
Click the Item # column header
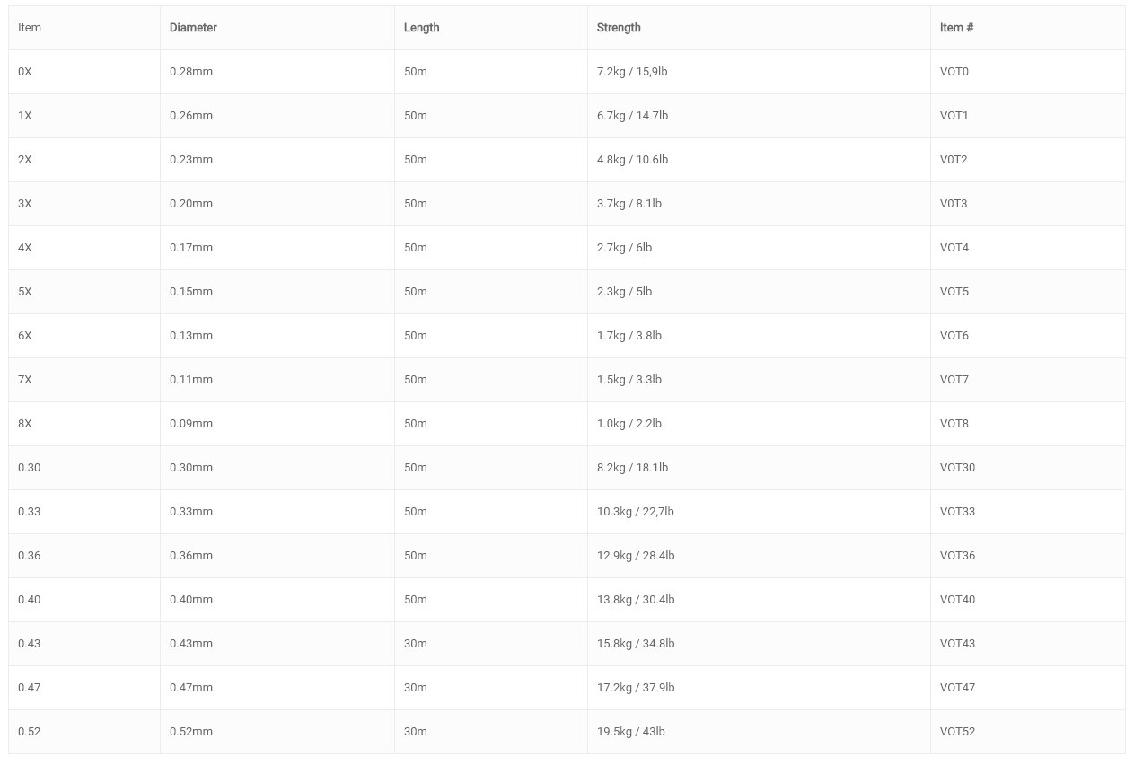coord(956,28)
